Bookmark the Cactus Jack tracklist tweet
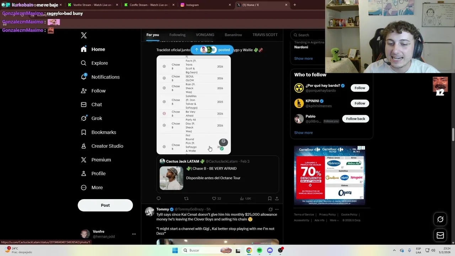Screen dimensions: 455x256 269,198
